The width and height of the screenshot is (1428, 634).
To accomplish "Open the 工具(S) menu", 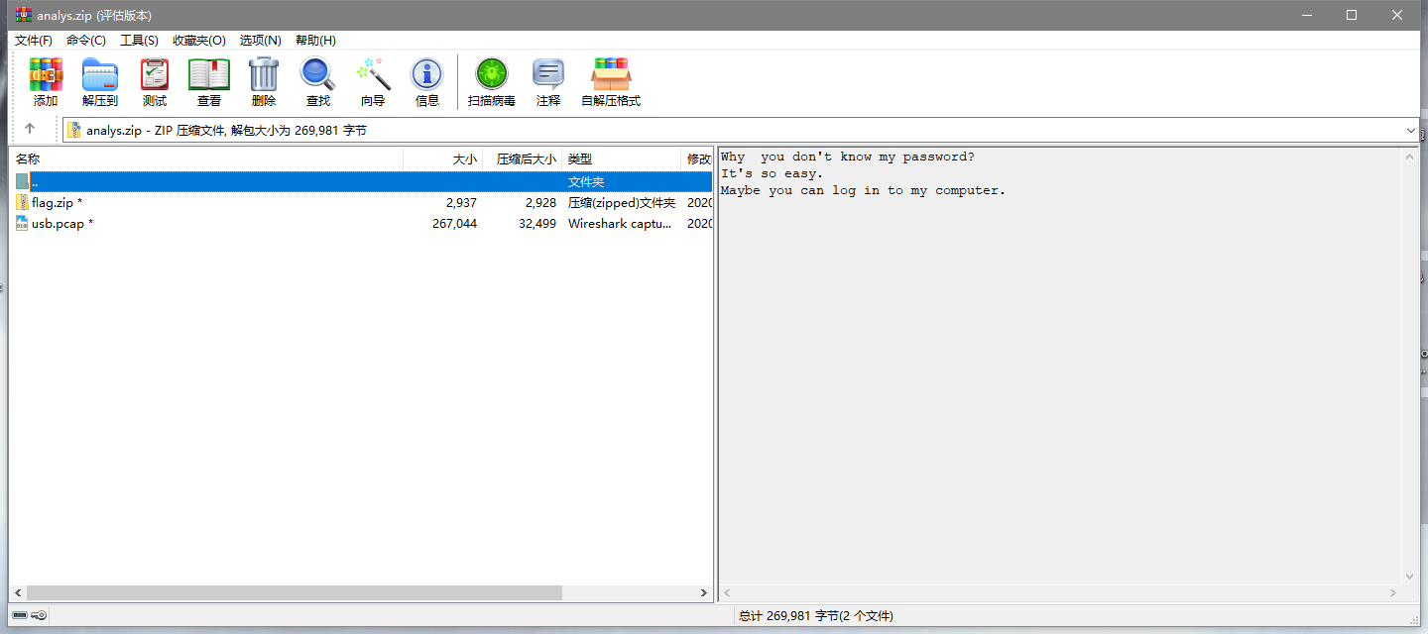I will tap(139, 41).
